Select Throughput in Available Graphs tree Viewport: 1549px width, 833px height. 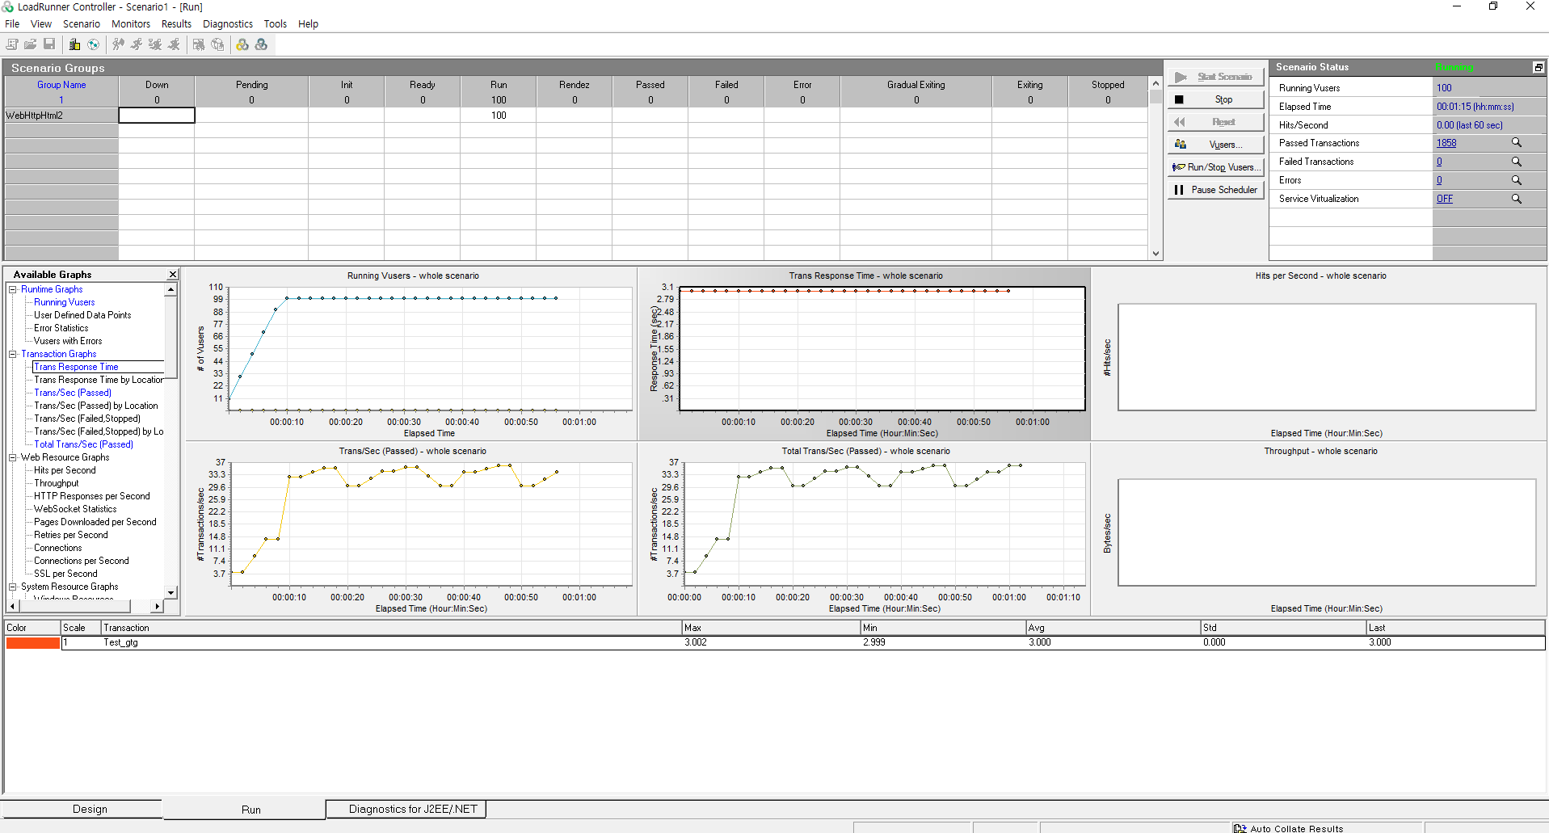tap(57, 483)
